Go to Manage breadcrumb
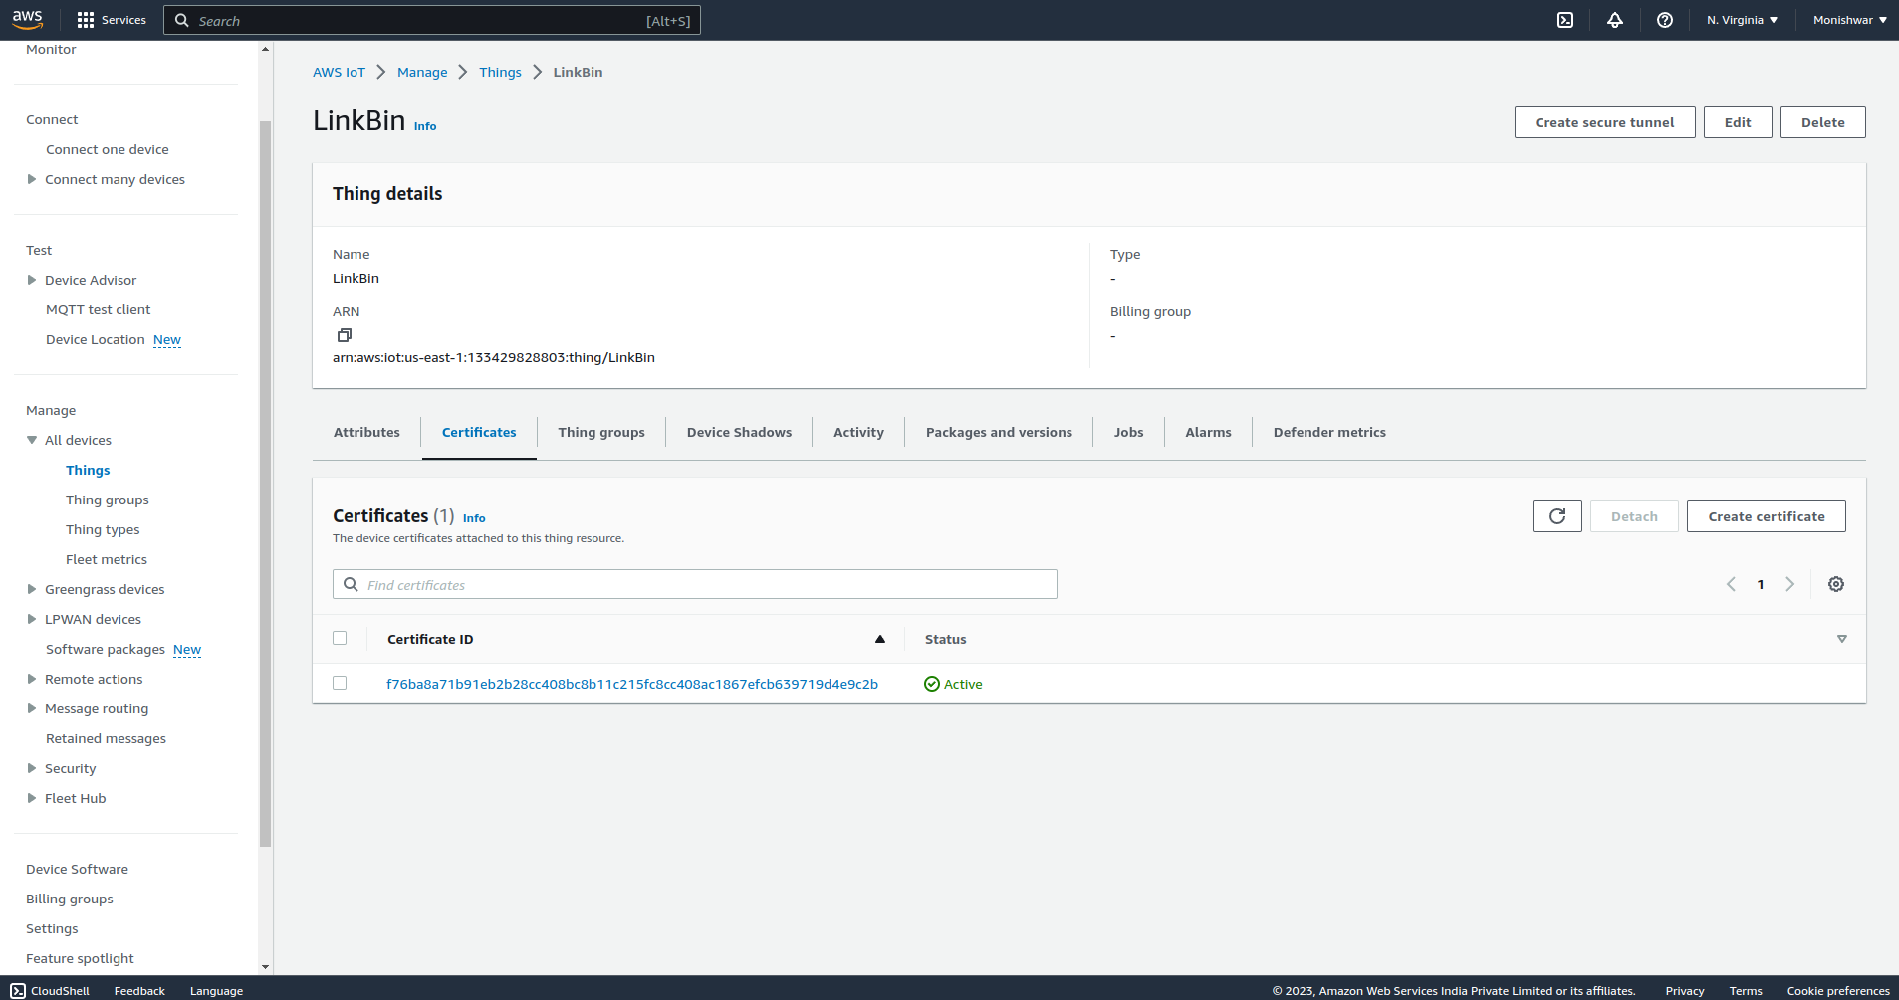The width and height of the screenshot is (1899, 1000). coord(422,72)
